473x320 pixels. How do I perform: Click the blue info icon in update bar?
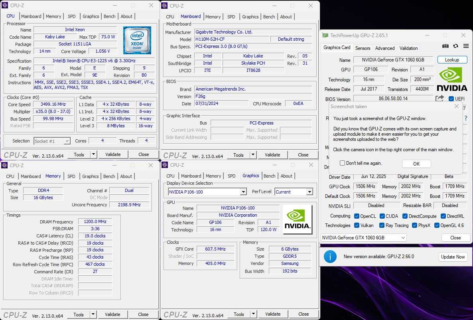click(x=330, y=257)
